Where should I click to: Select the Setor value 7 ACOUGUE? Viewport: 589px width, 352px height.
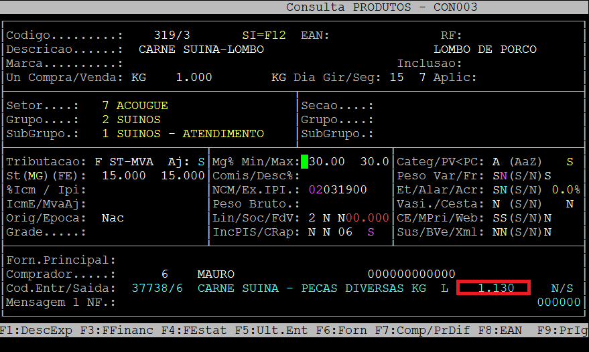tap(135, 106)
